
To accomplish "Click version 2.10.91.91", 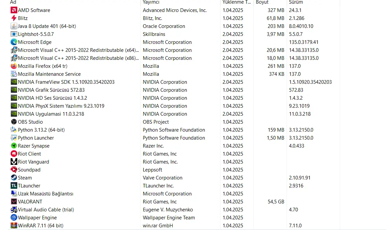I will pos(300,178).
